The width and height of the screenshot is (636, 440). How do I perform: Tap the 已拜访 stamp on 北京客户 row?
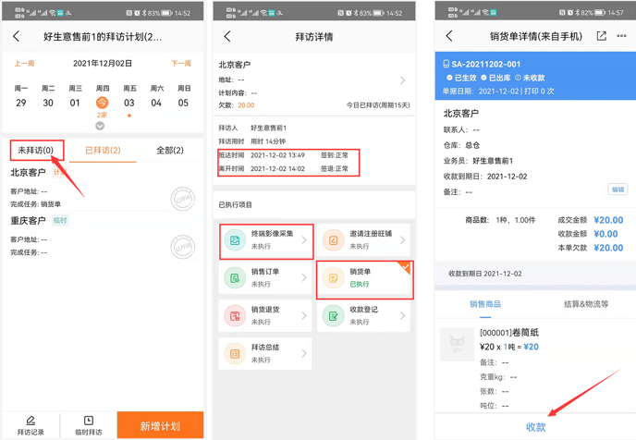click(x=182, y=199)
